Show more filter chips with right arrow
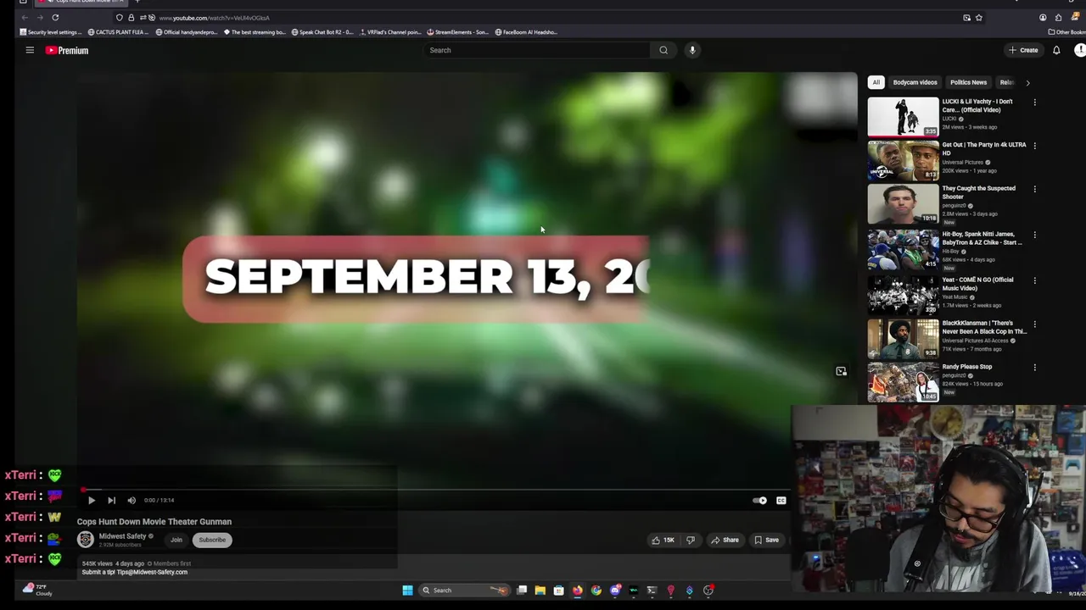The height and width of the screenshot is (610, 1086). [x=1027, y=82]
